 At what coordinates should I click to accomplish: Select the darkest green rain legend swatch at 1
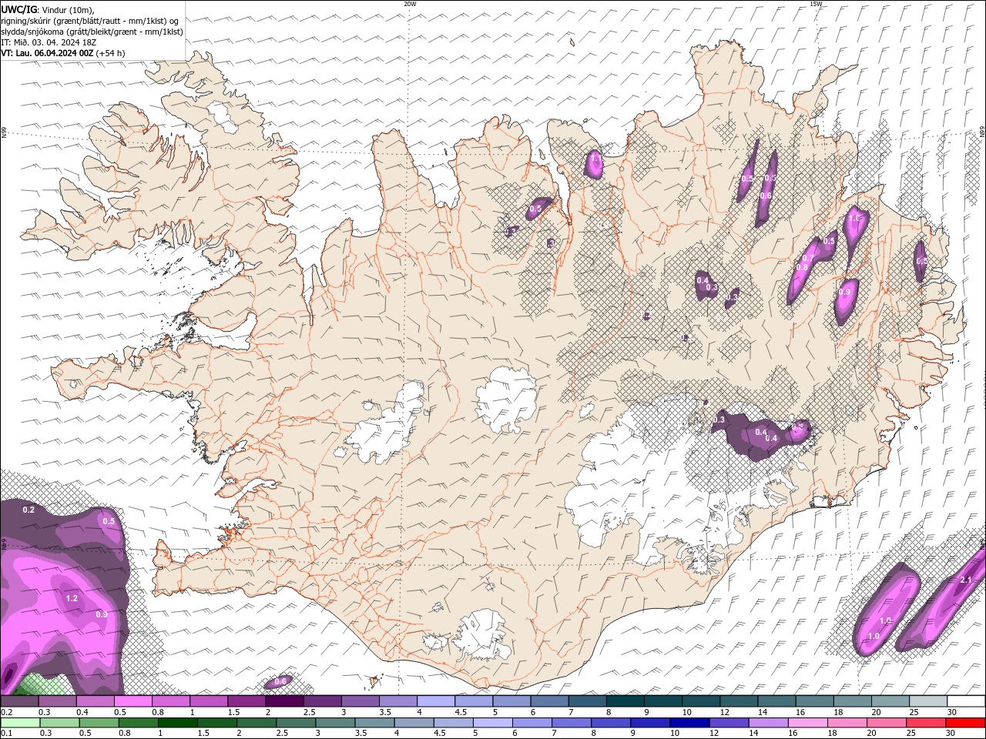177,722
